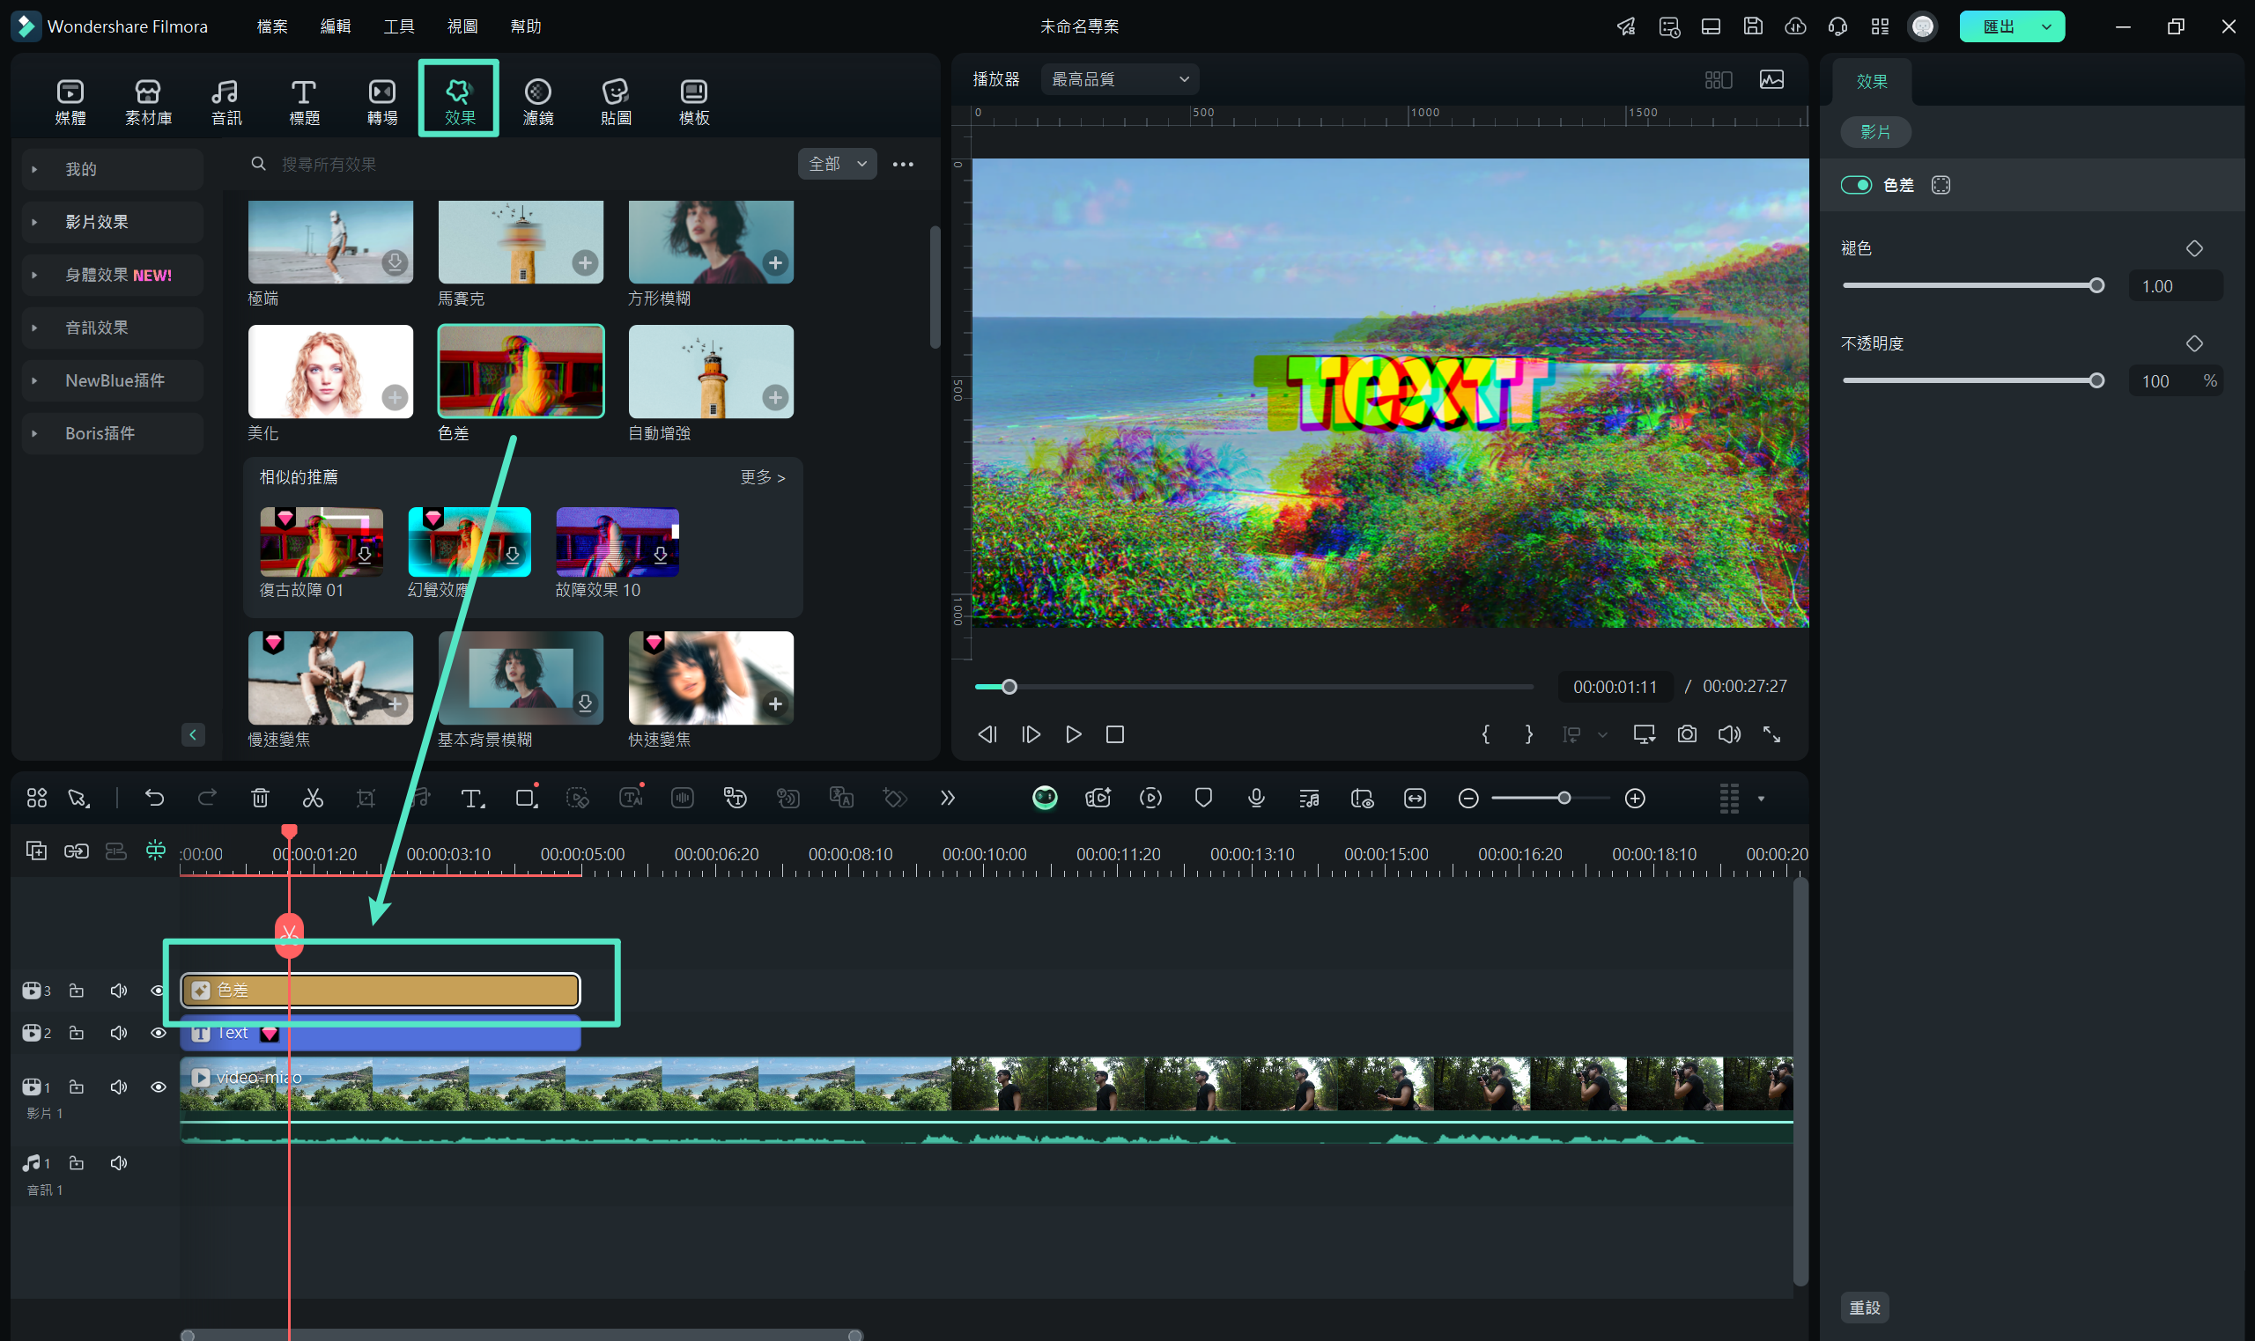Click the timeline zoom slider handle
Image resolution: width=2255 pixels, height=1341 pixels.
(x=1564, y=798)
